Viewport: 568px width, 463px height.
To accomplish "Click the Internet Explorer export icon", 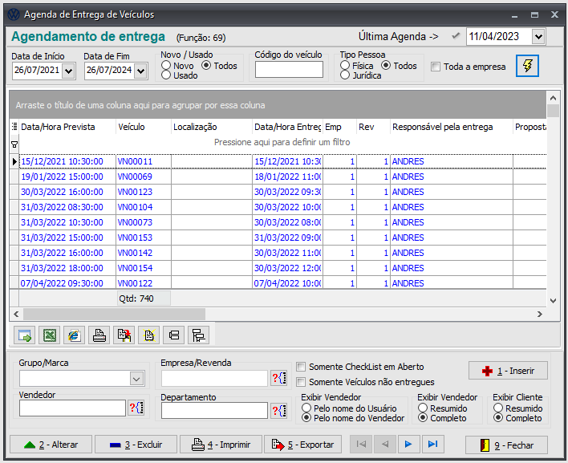I will (x=74, y=335).
